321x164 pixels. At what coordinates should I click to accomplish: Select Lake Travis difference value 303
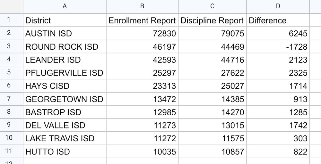click(x=278, y=138)
